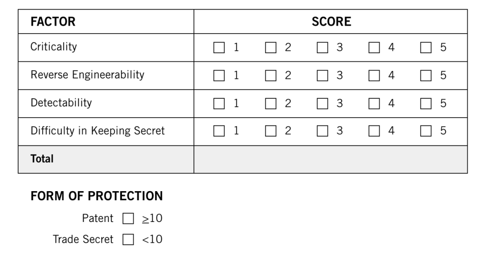Check the Trade Secret <10 checkbox

click(x=128, y=240)
